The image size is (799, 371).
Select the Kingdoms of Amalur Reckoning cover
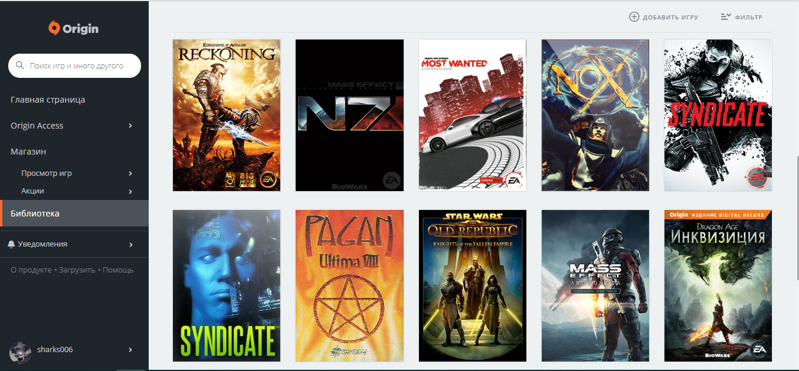227,115
